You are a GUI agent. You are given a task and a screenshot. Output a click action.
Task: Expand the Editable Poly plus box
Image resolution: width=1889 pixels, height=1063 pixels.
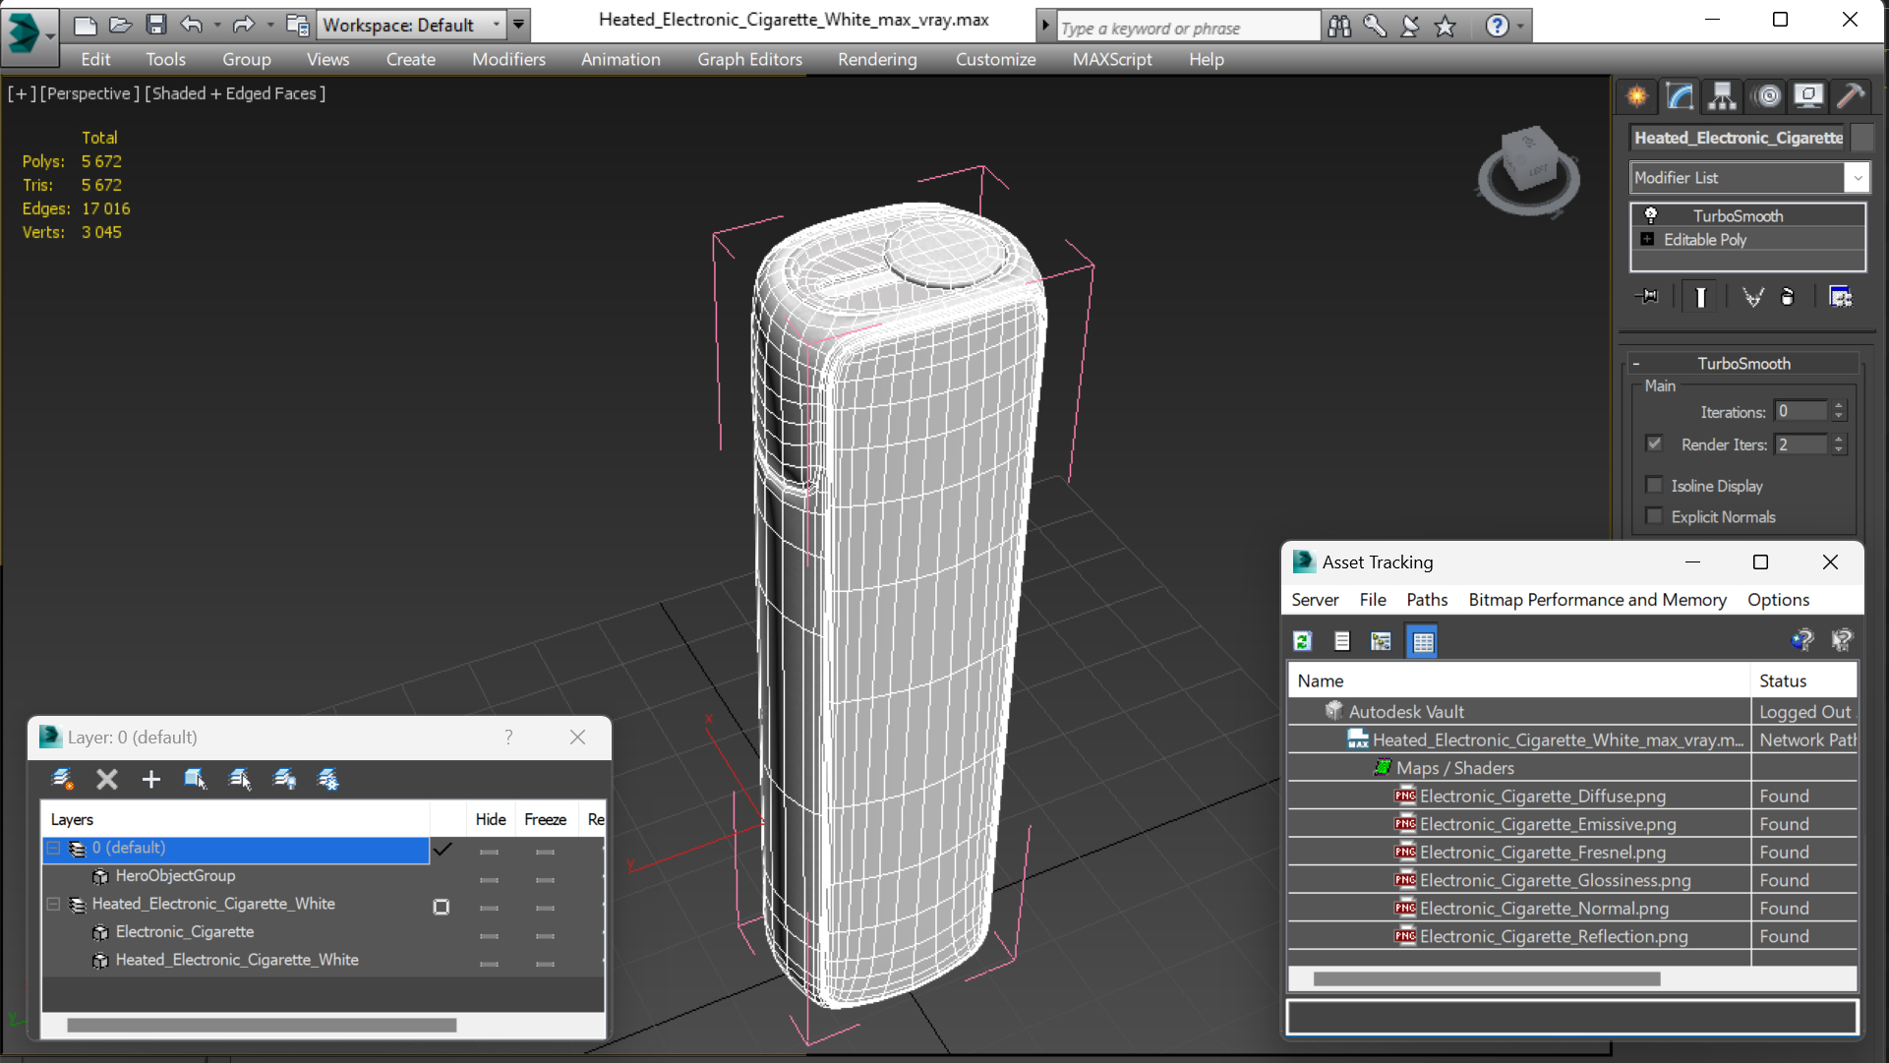click(1648, 239)
